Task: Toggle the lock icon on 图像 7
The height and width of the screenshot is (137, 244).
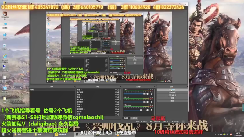Action: [x=118, y=90]
